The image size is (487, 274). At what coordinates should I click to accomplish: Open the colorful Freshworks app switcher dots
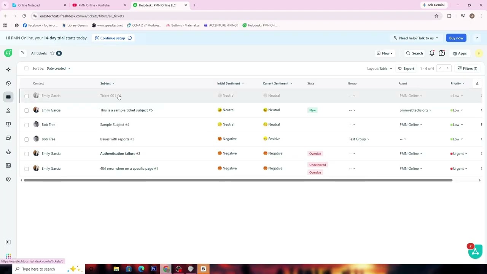point(8,256)
